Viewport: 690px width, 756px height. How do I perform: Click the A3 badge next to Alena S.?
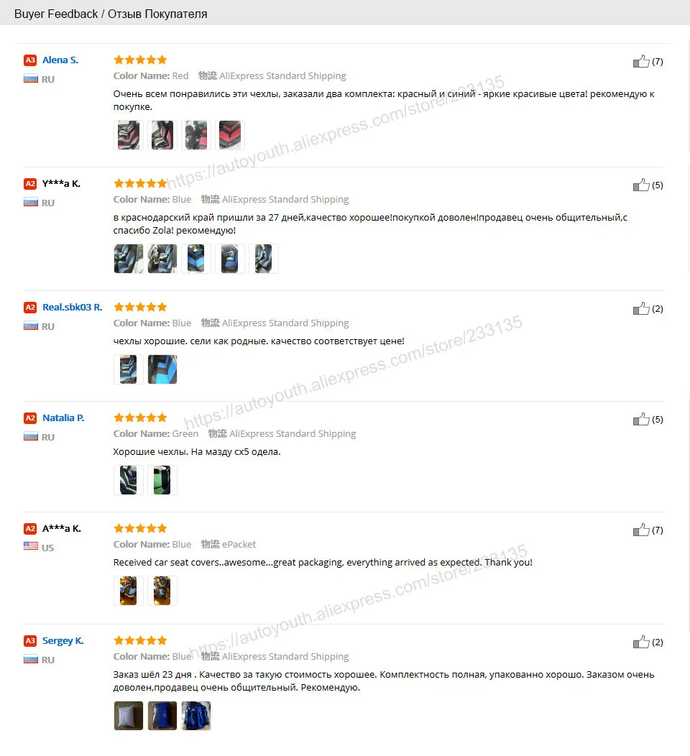pos(30,60)
